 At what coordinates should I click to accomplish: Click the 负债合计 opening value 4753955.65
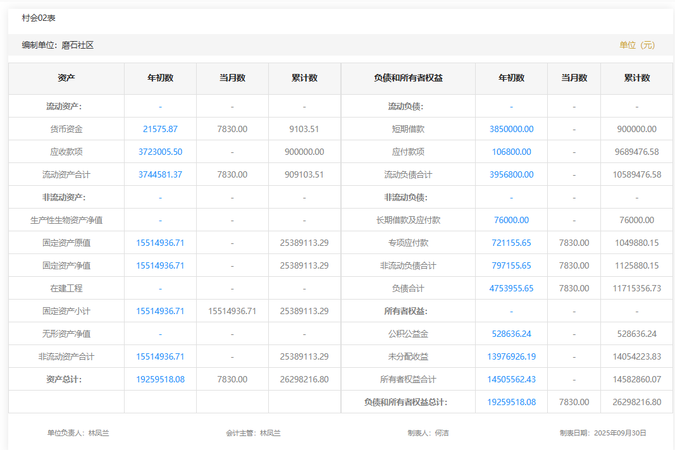coord(511,288)
